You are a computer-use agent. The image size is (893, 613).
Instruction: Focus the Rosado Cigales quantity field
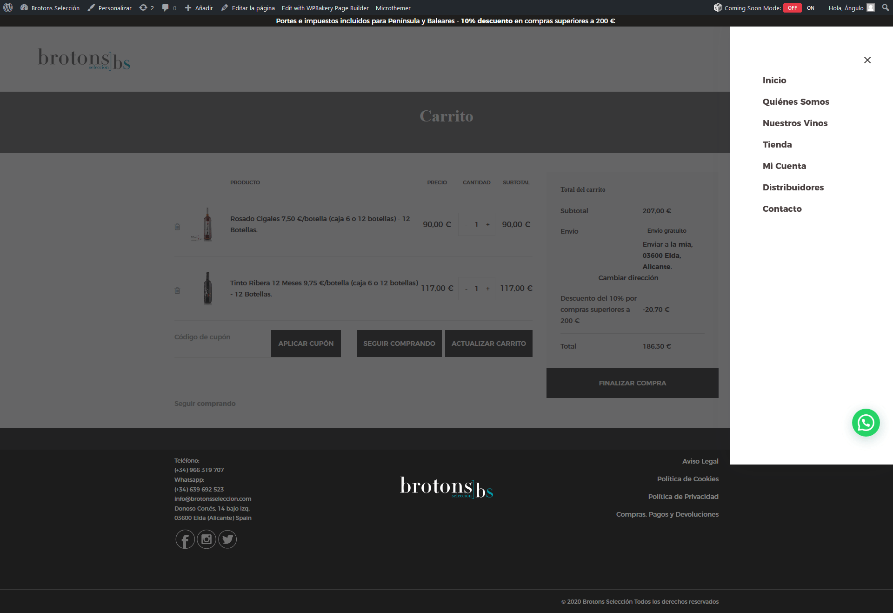click(x=477, y=224)
